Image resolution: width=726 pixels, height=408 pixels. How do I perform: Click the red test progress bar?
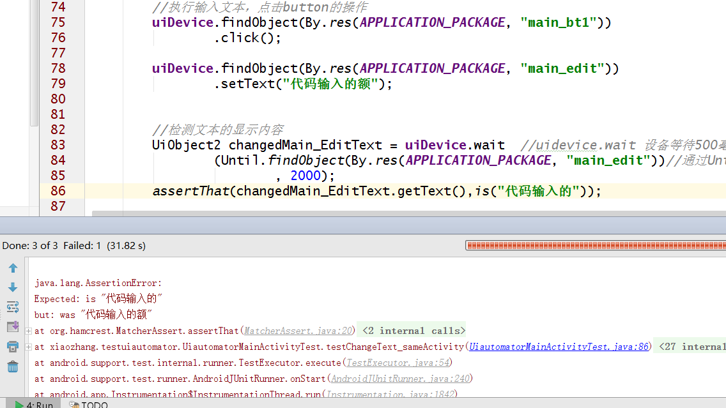pyautogui.click(x=596, y=245)
